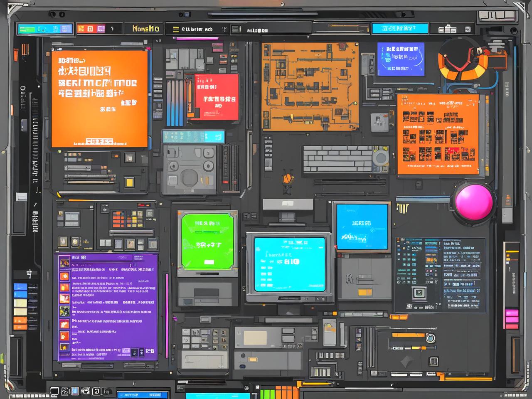Select the orange 'Honeho' label in top bar

[145, 29]
